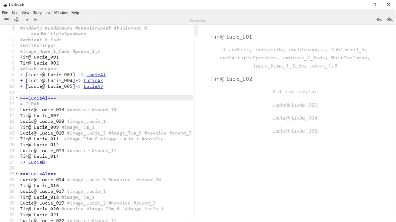Screen dimensions: 396x222
Task: Step back one choice with single rewind arrow
Action: pyautogui.click(x=379, y=19)
